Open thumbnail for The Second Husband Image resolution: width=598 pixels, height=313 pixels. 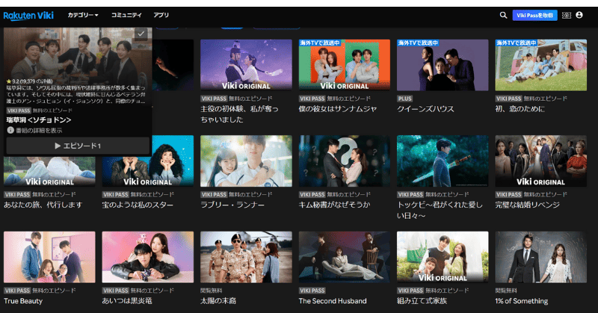(345, 257)
